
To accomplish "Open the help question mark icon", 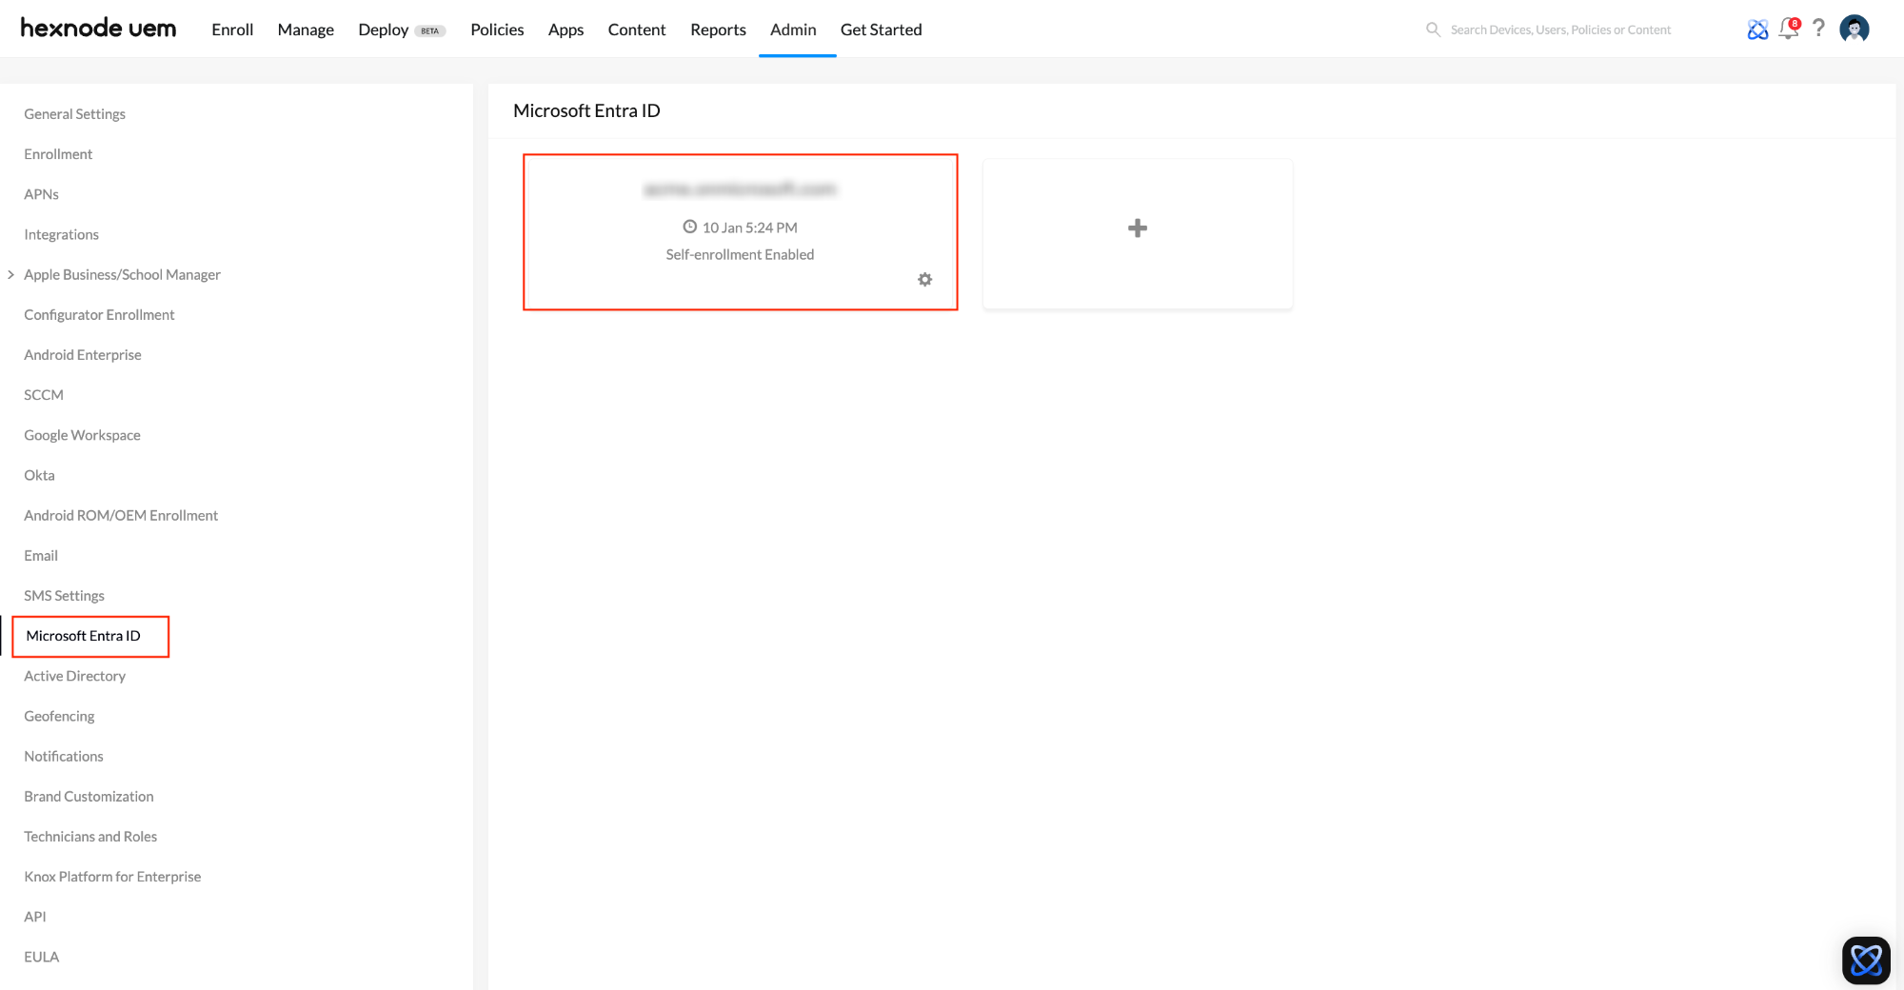I will pos(1818,29).
